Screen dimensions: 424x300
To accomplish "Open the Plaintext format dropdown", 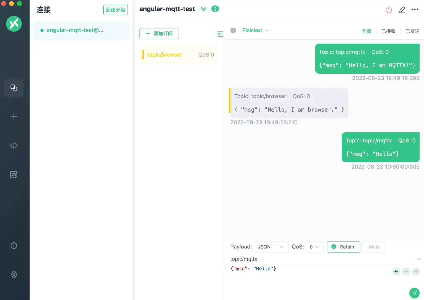I will [x=255, y=30].
